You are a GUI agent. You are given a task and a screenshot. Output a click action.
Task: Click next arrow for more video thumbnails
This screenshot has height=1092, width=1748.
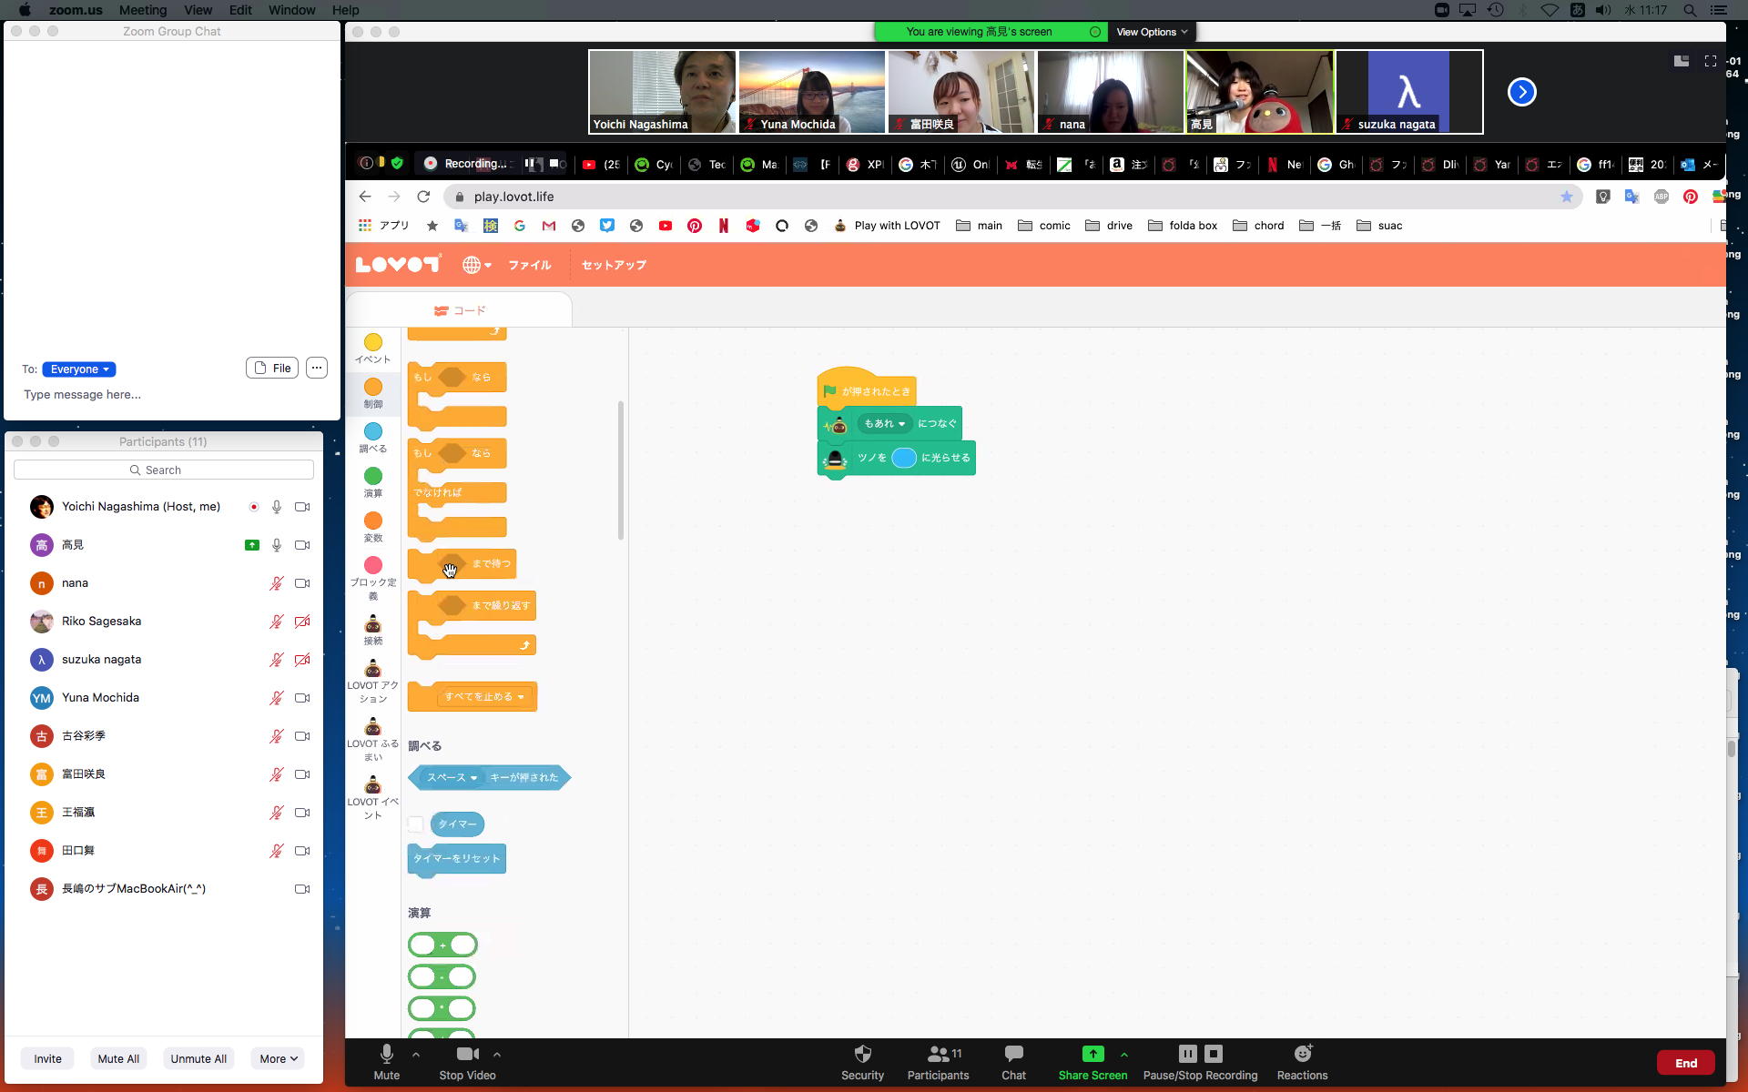coord(1521,92)
